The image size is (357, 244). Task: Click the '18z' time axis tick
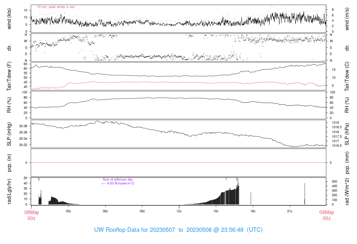253,211
